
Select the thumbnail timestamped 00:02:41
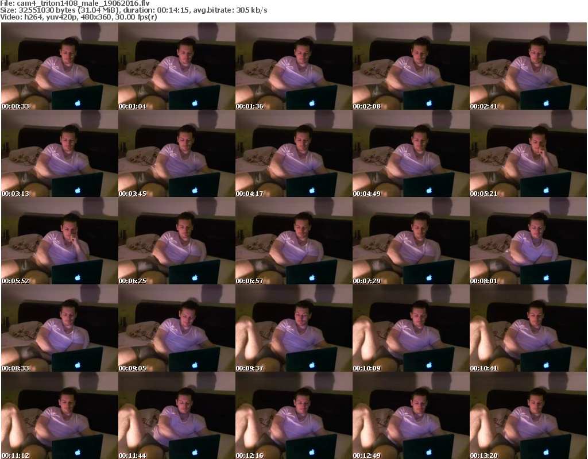[x=528, y=66]
